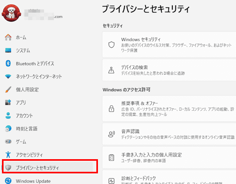The width and height of the screenshot is (236, 184).
Task: Go to ホーム in the sidebar
Action: tap(21, 37)
